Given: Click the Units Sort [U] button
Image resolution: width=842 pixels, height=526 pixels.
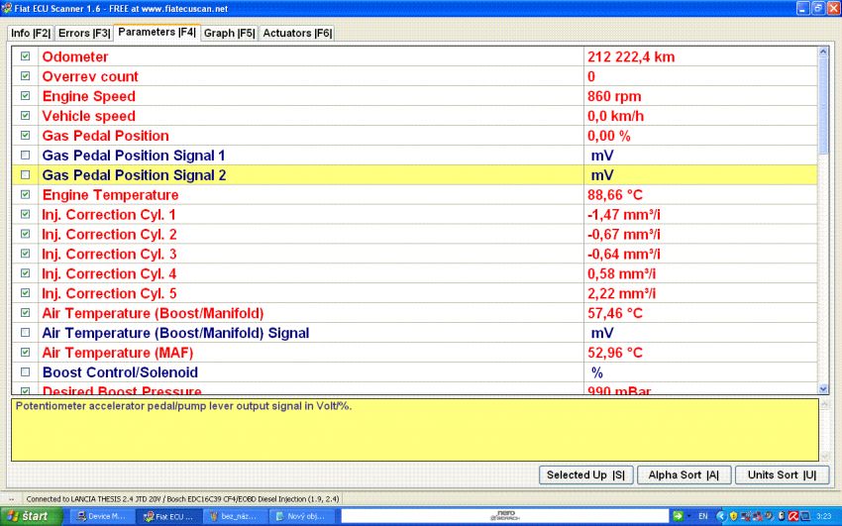Looking at the screenshot, I should (x=782, y=475).
